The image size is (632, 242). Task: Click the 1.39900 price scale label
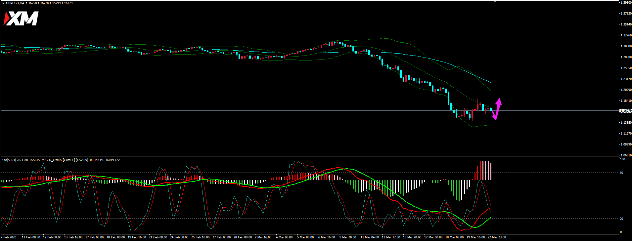pos(626,3)
